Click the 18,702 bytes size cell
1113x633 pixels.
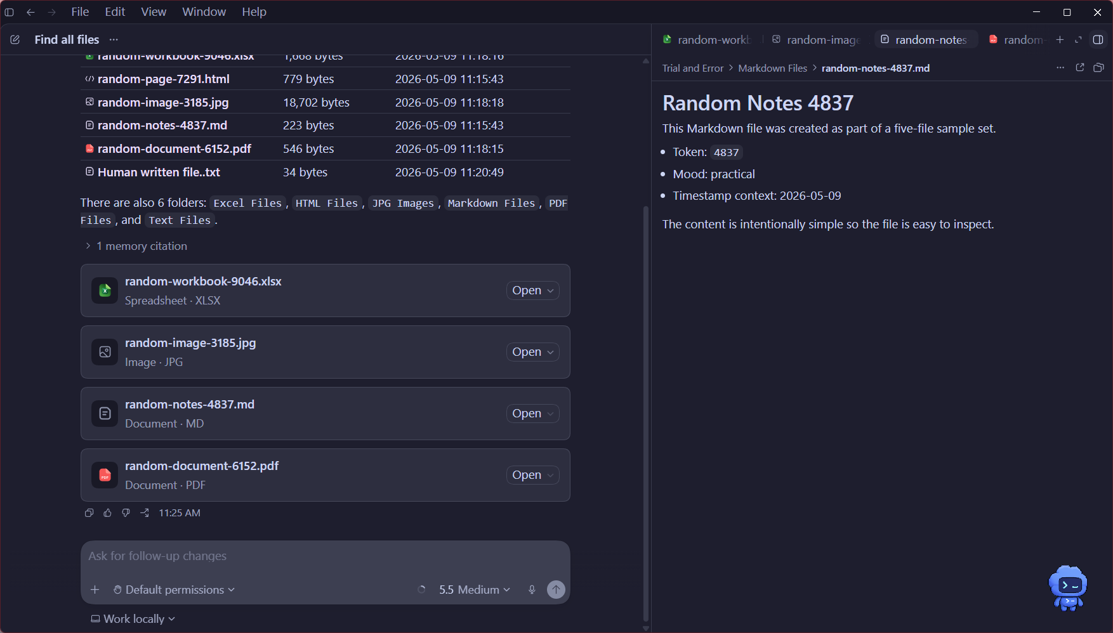click(x=316, y=103)
